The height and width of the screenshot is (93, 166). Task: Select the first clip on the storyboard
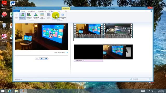[88, 31]
